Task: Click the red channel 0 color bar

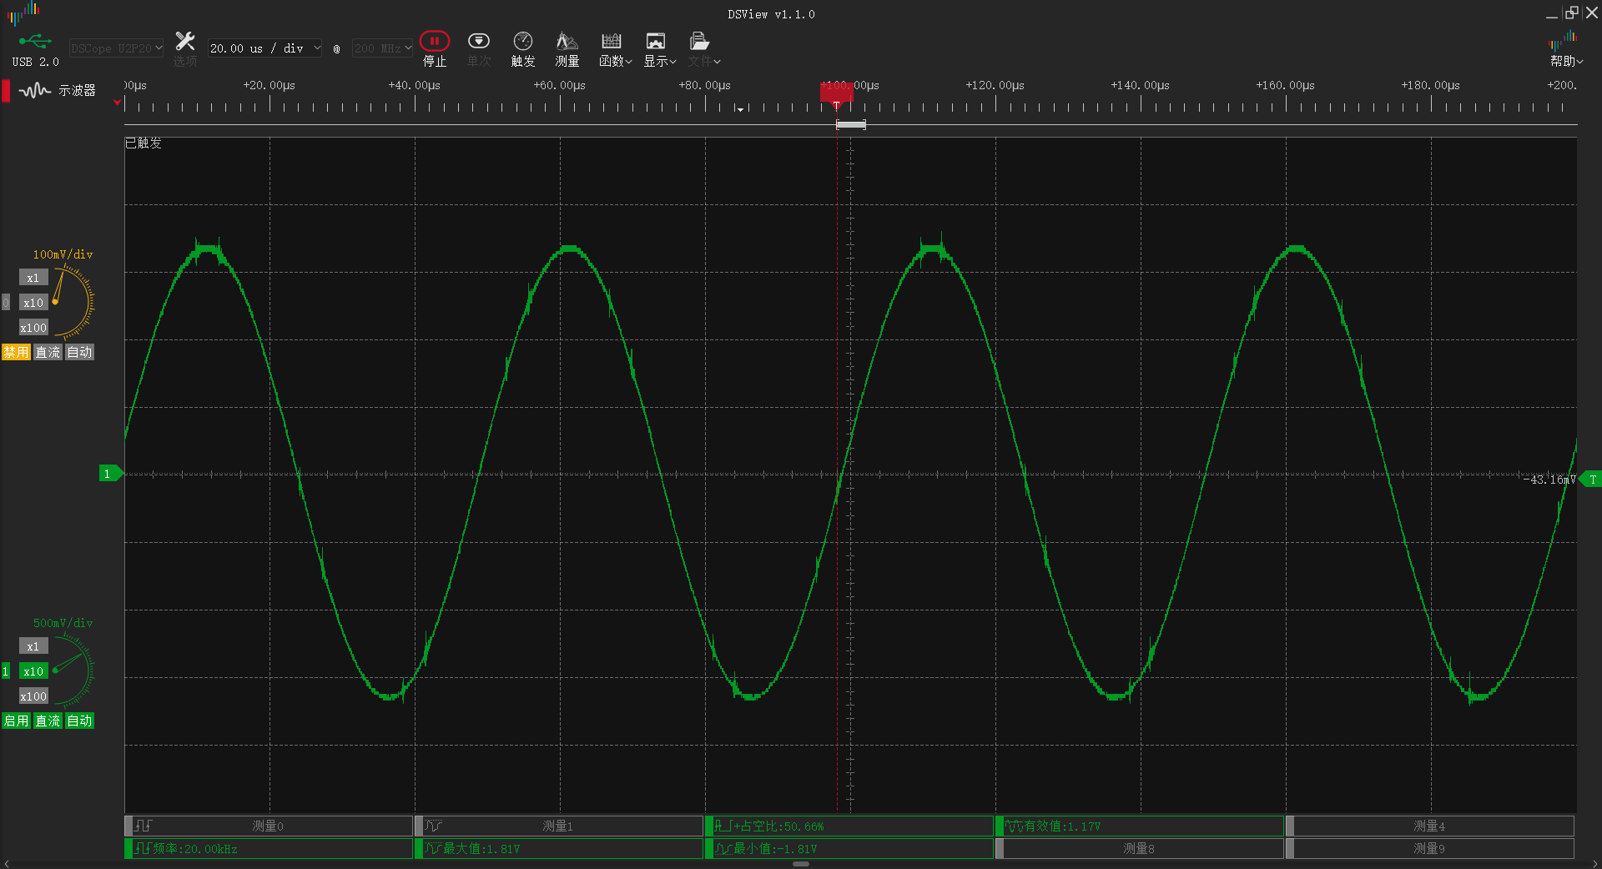Action: tap(6, 90)
